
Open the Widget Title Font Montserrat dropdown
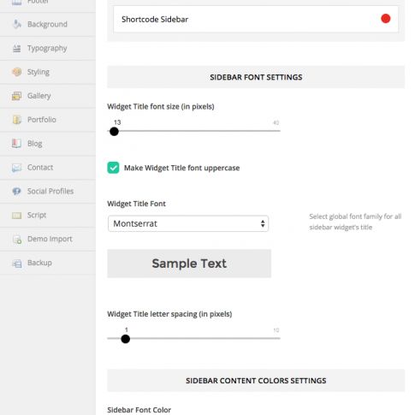pyautogui.click(x=188, y=223)
